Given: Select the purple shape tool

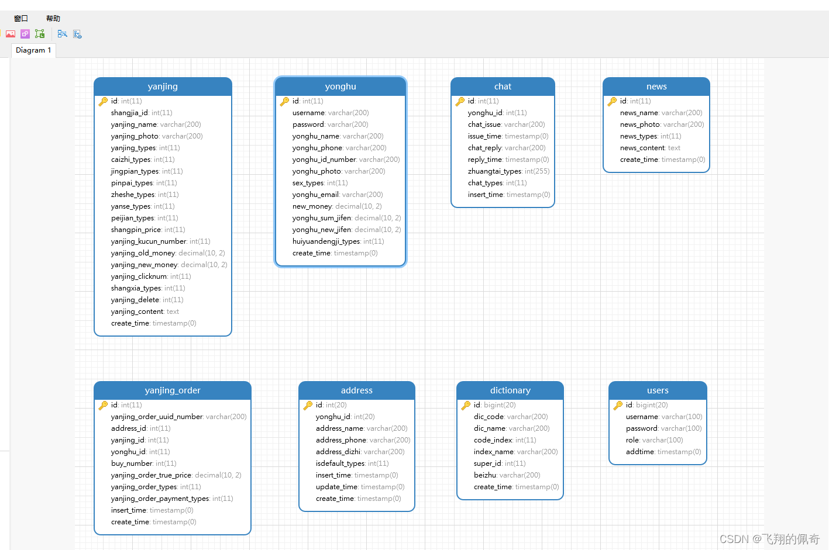Looking at the screenshot, I should click(25, 34).
